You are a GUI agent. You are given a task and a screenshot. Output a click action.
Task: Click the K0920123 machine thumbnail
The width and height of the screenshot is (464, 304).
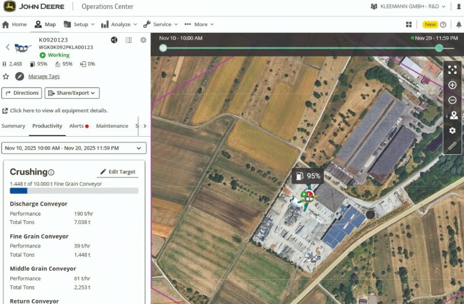[x=23, y=48]
